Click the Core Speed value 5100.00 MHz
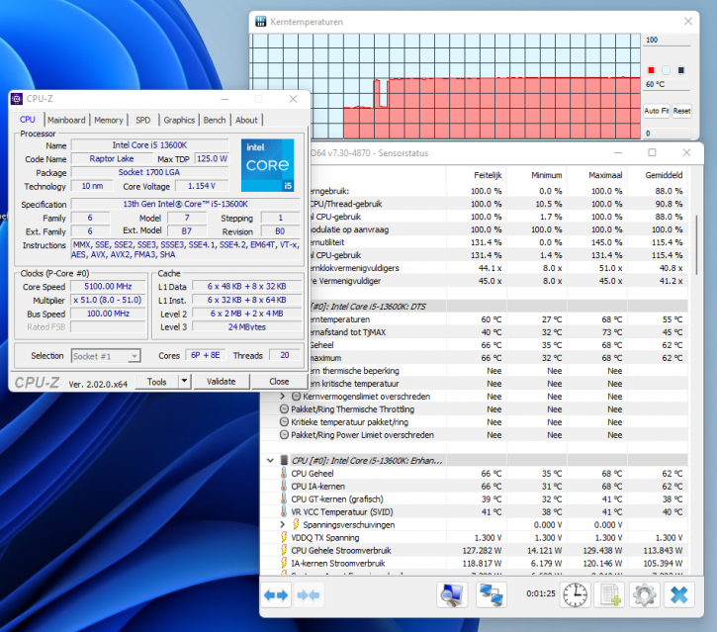The width and height of the screenshot is (717, 632). [x=108, y=286]
